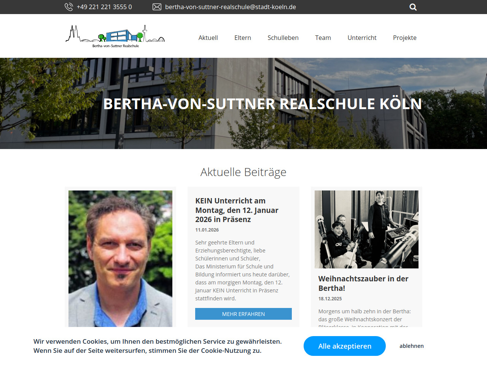Open the portrait photo of the man

pyautogui.click(x=120, y=259)
